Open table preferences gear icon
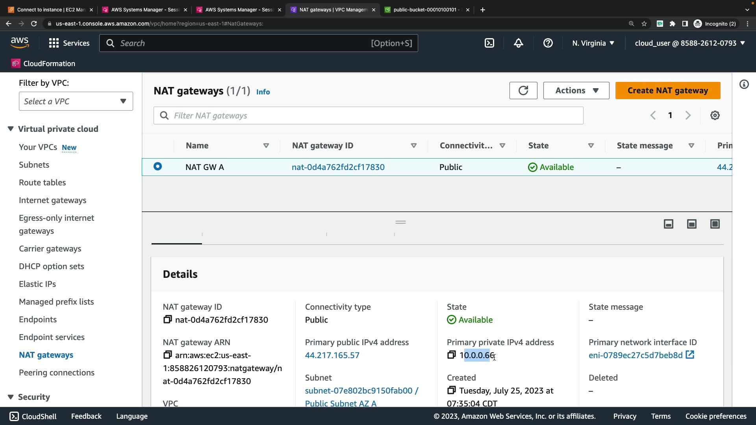Screen dimensions: 756x425 [x=715, y=115]
